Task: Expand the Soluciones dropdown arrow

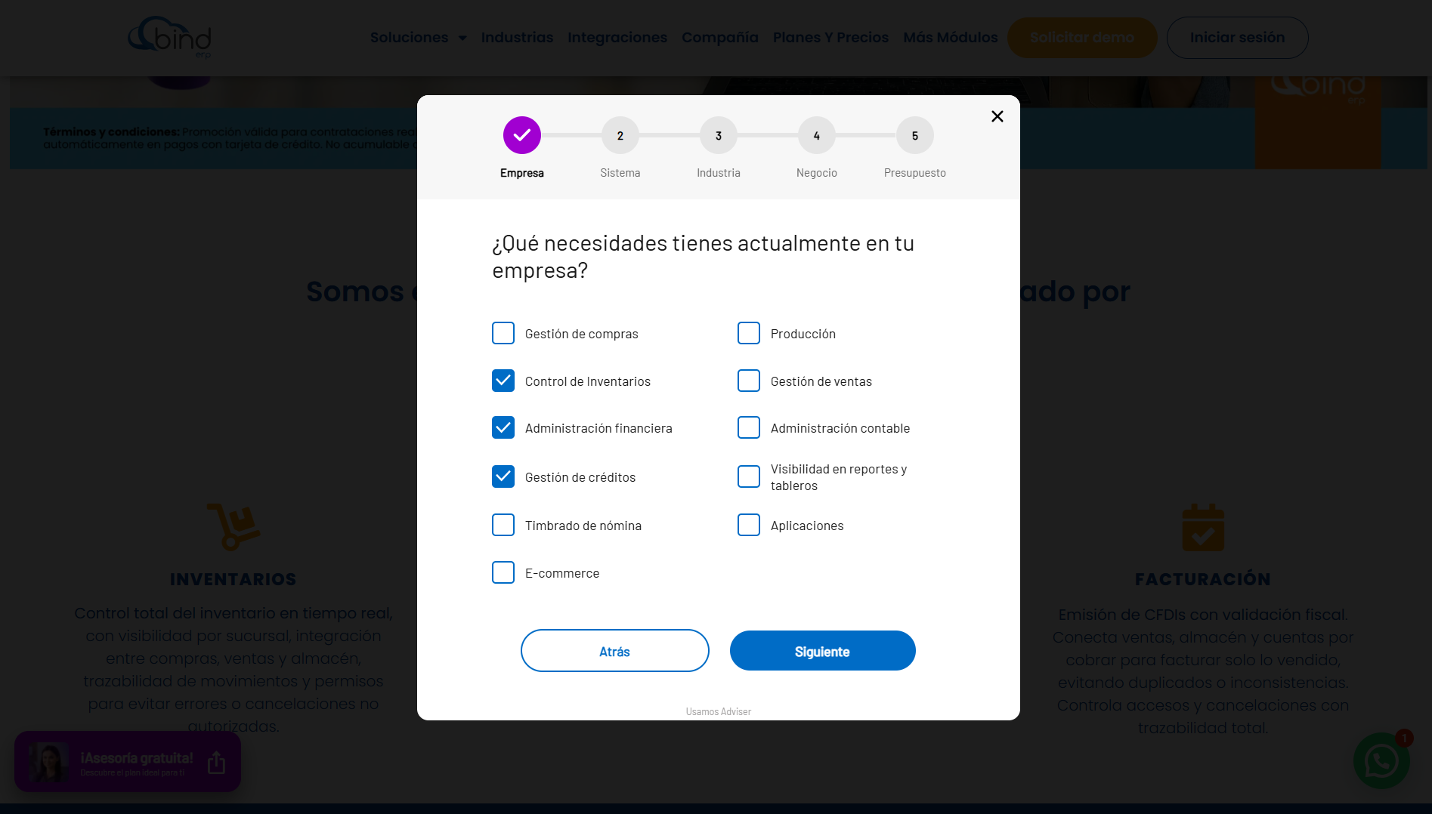Action: [462, 38]
